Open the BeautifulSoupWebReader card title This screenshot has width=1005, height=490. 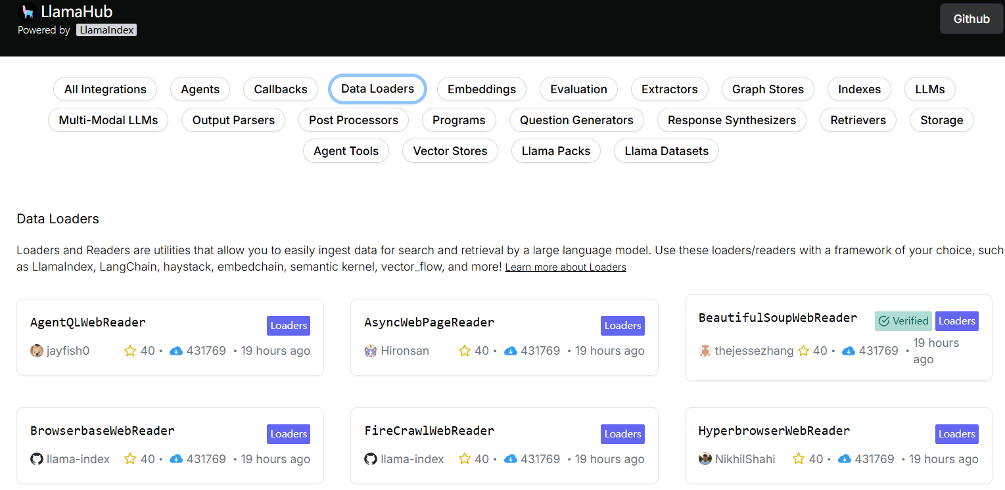click(x=778, y=318)
